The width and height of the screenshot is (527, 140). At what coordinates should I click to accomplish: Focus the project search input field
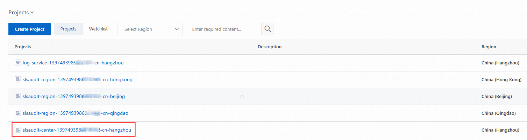coord(225,29)
